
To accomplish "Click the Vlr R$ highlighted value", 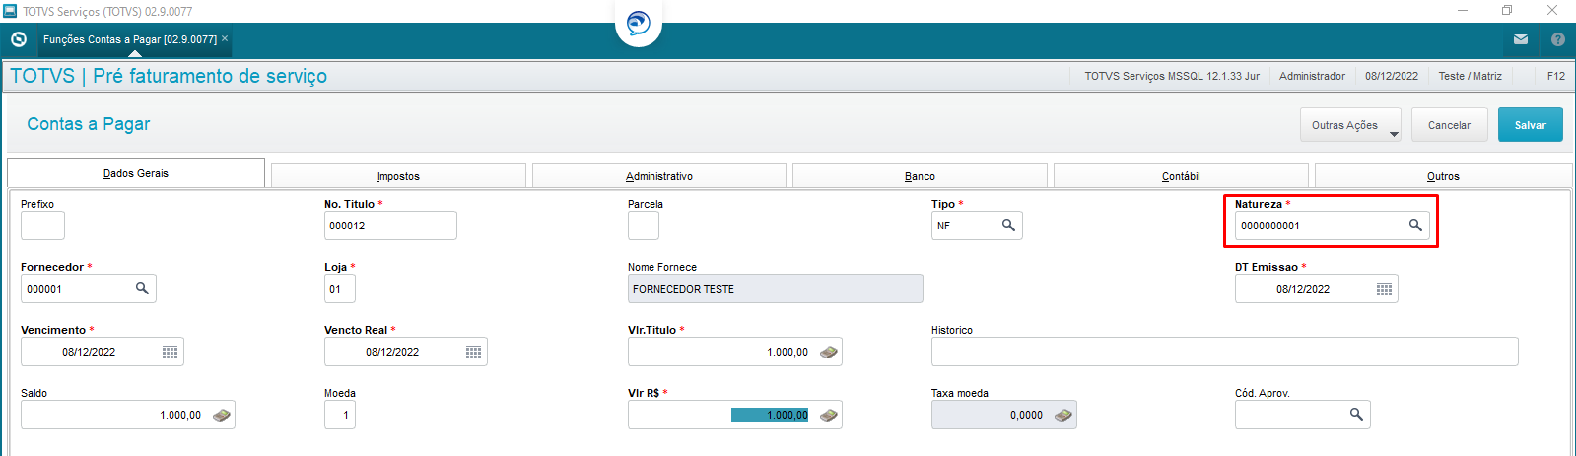I will [x=770, y=415].
